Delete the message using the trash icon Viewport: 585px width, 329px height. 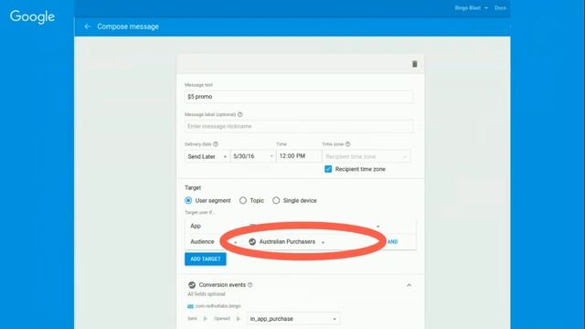(414, 64)
